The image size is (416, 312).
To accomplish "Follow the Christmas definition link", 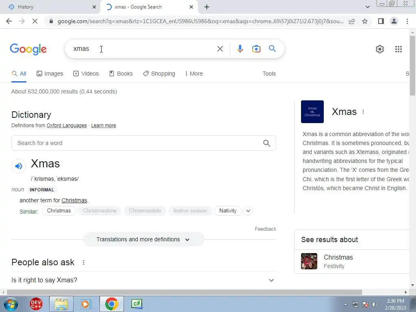I will click(74, 200).
